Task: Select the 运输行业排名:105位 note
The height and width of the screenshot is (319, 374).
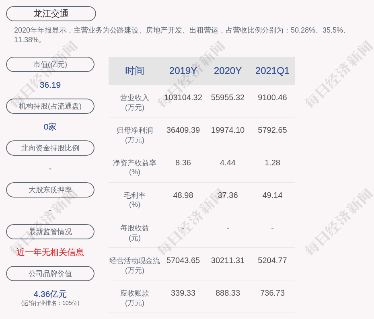Action: point(50,303)
